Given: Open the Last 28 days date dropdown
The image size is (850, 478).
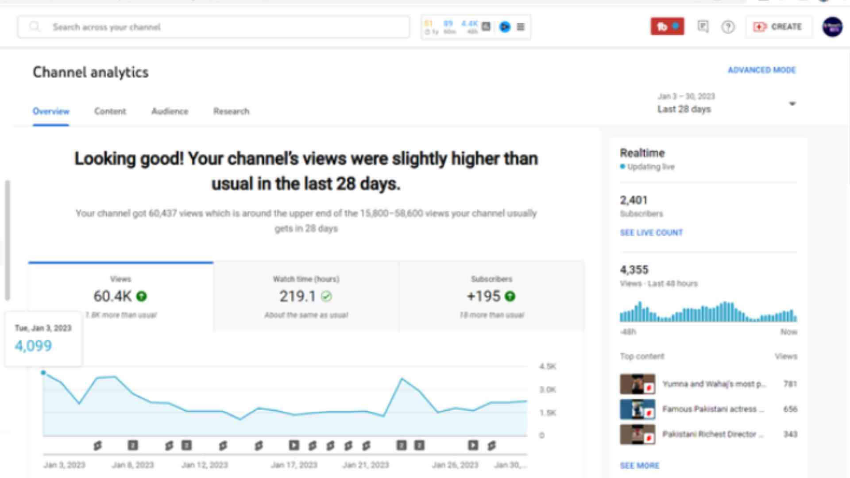Looking at the screenshot, I should point(684,109).
